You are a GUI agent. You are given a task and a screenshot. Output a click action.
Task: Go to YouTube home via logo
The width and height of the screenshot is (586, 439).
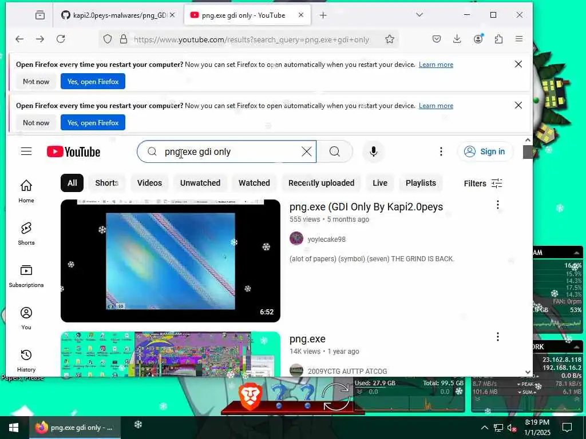[x=74, y=151]
